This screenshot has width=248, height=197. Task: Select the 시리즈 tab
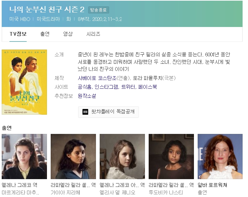93,34
